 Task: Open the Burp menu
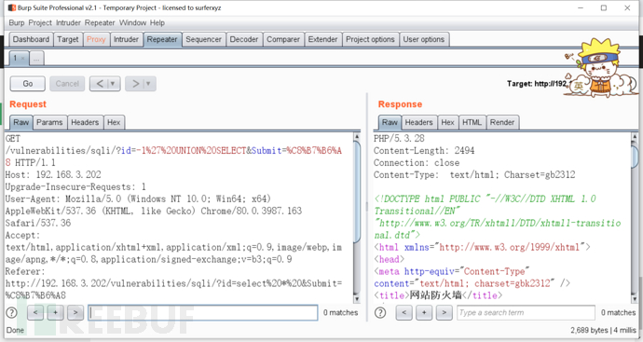tap(17, 23)
